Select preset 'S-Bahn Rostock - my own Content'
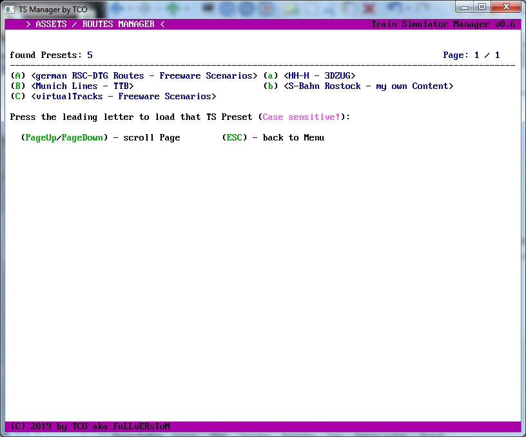The width and height of the screenshot is (526, 437). coord(368,86)
